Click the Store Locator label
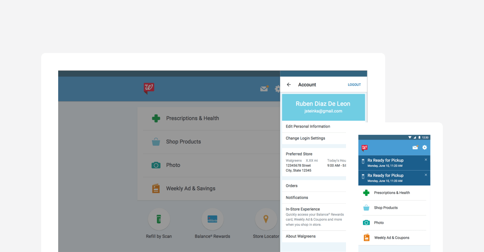484x252 pixels. pos(266,236)
